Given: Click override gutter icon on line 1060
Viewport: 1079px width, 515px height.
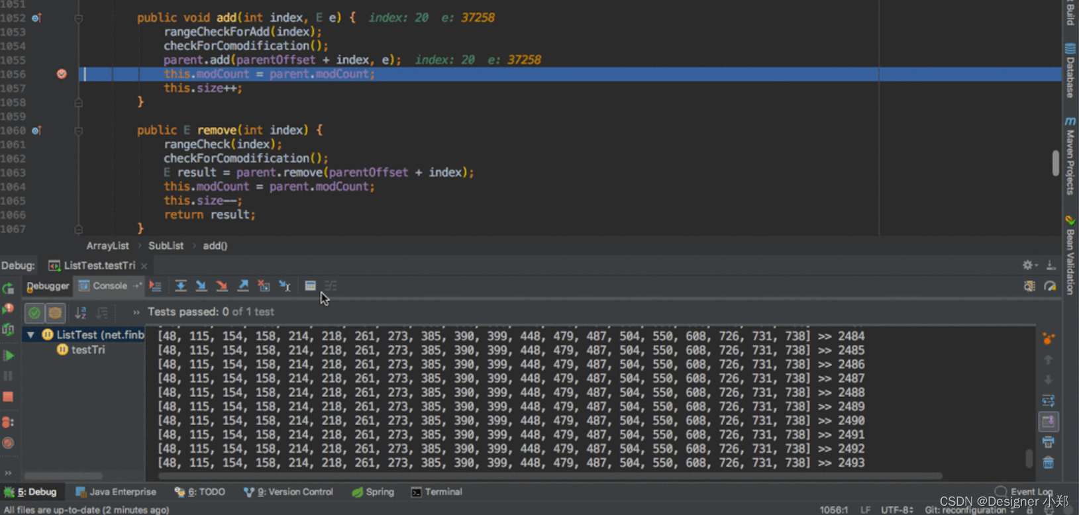Looking at the screenshot, I should (36, 130).
